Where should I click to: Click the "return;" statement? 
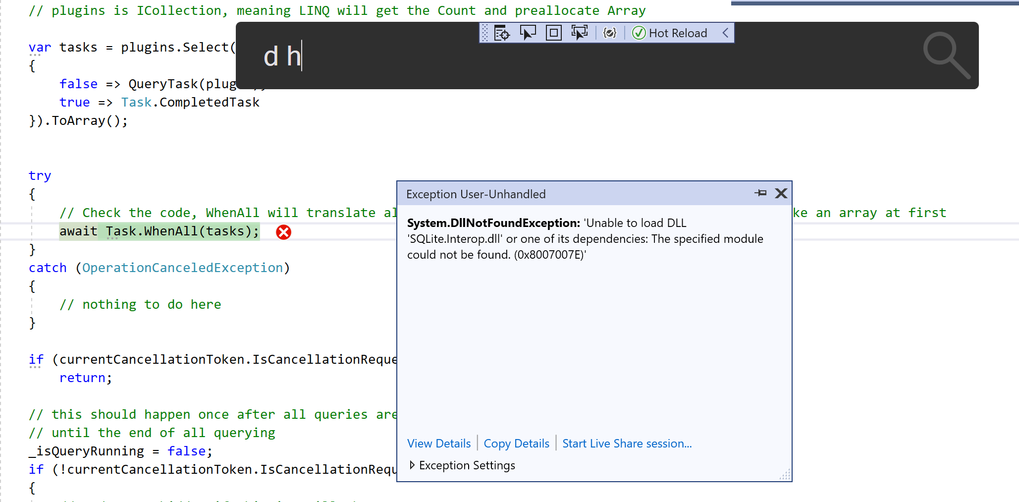tap(86, 378)
